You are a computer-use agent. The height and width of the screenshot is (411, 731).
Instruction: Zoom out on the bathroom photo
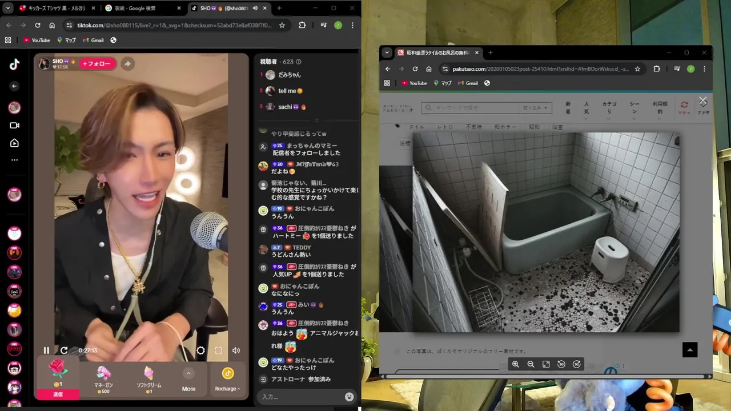click(531, 364)
